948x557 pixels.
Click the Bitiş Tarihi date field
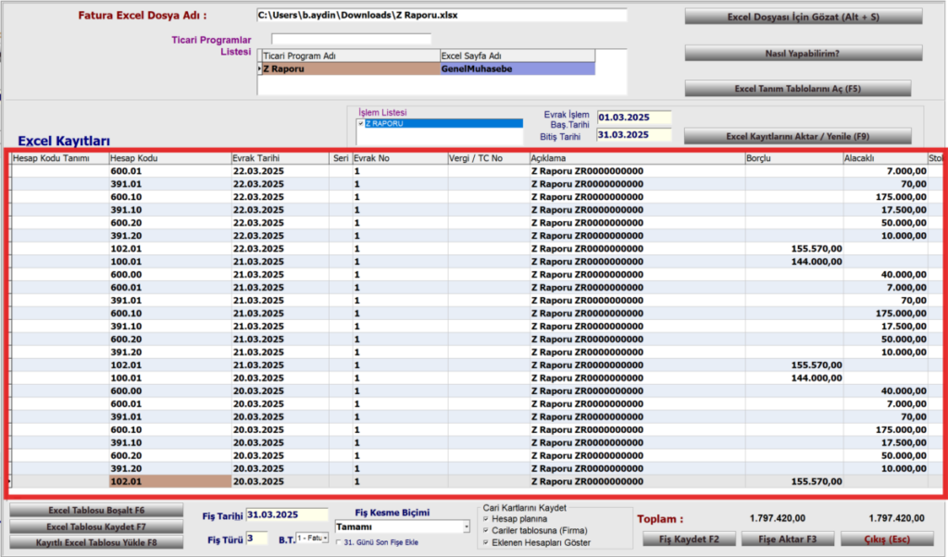tap(634, 135)
